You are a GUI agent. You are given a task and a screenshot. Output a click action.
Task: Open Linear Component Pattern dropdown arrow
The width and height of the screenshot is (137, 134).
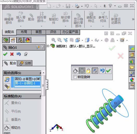42,26
